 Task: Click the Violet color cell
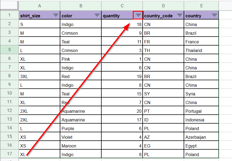coord(81,137)
